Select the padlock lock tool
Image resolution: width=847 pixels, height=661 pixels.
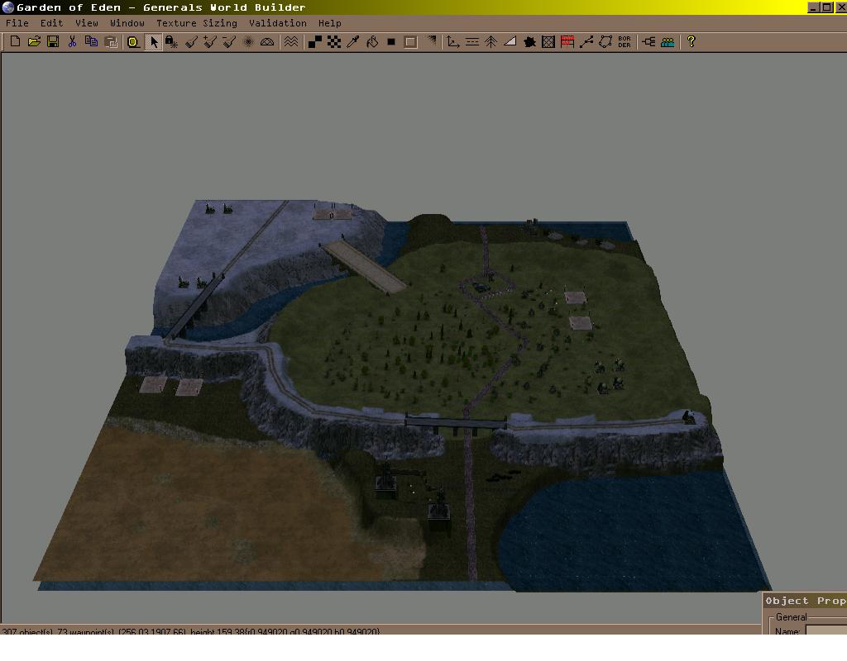[x=171, y=41]
